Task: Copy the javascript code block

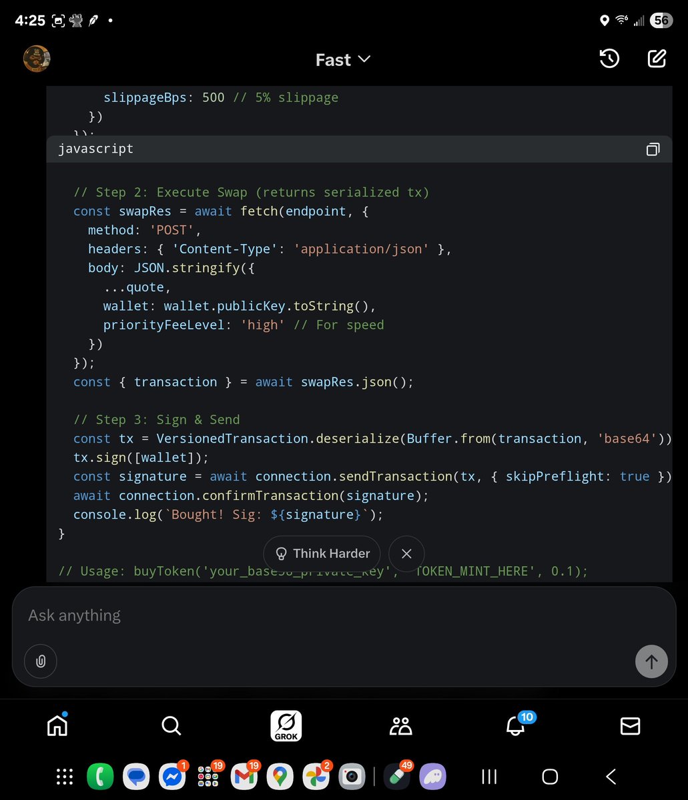Action: point(653,149)
